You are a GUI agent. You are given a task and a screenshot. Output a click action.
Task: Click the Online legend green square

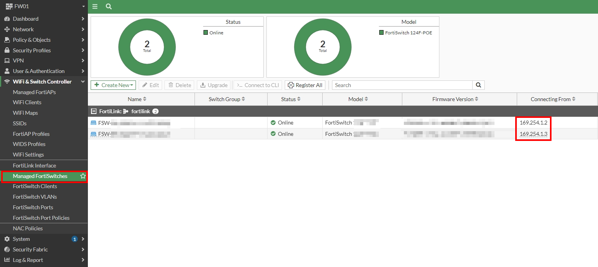(x=205, y=33)
